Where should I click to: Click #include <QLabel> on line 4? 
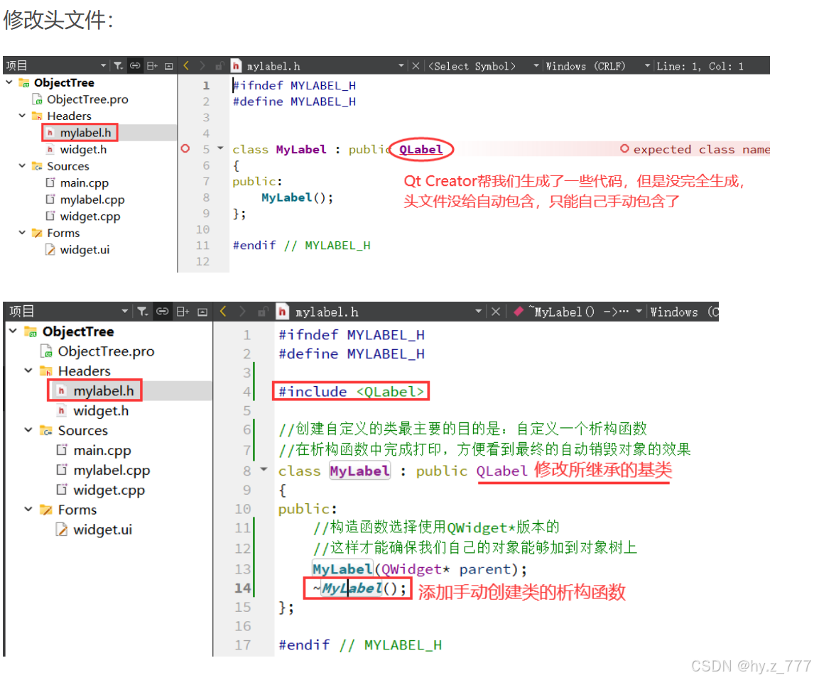pos(351,391)
